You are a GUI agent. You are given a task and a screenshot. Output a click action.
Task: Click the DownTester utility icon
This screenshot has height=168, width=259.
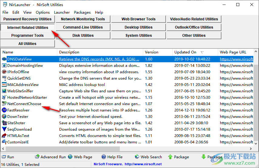tap(4, 117)
